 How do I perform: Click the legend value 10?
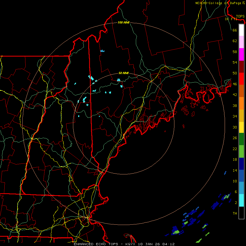coord(235,181)
